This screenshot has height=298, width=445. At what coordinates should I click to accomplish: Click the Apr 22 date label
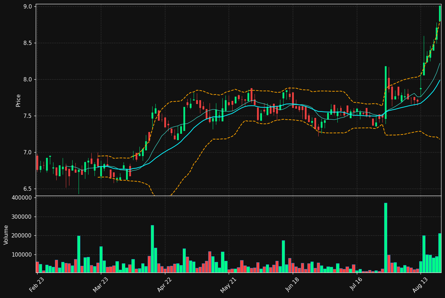(165, 284)
